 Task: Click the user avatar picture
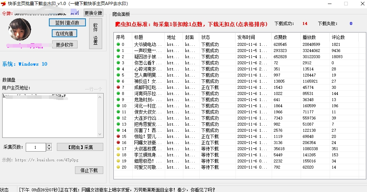tap(20, 29)
